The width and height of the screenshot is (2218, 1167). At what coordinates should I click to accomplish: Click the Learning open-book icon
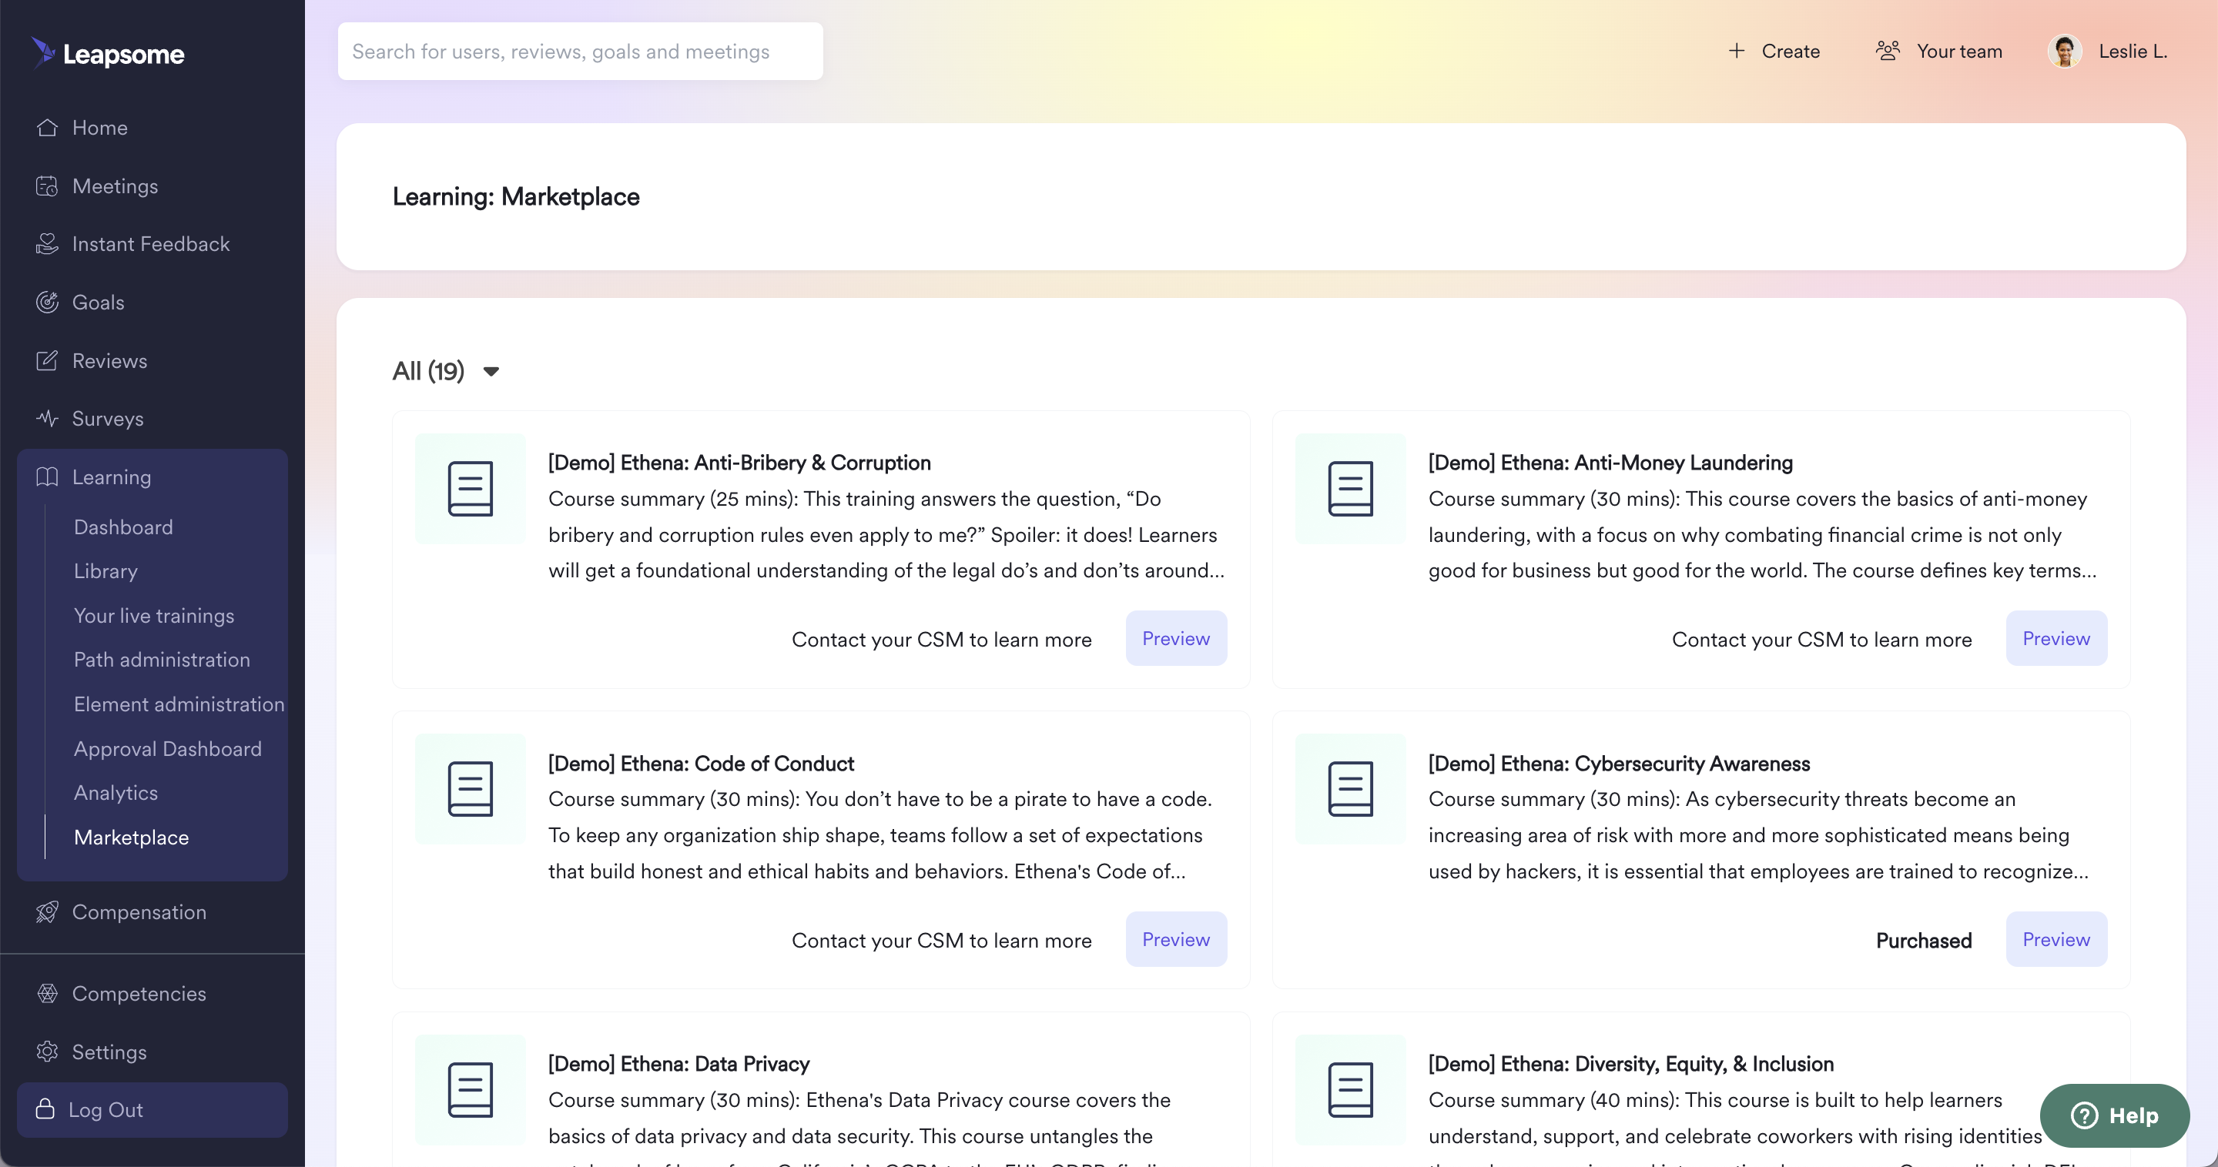(47, 476)
